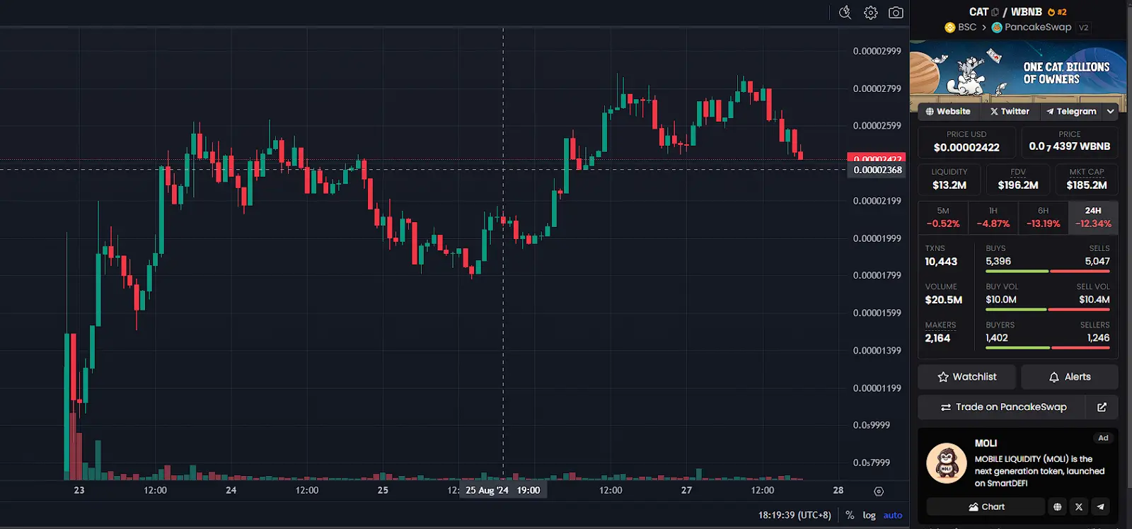Click the MOLI monkey avatar
1132x529 pixels.
947,463
